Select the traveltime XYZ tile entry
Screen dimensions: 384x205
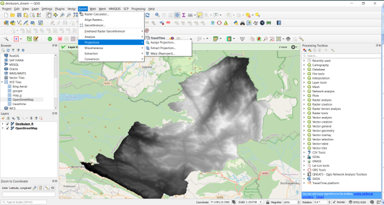coord(19,104)
